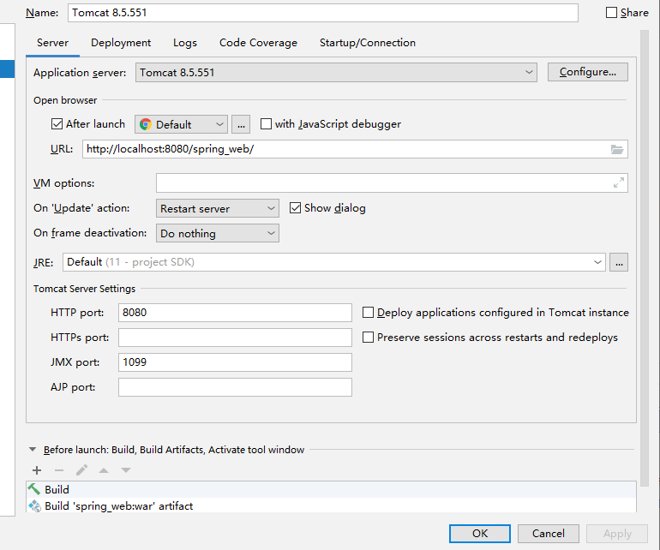660x550 pixels.
Task: Remove the selected before launch task
Action: 59,470
